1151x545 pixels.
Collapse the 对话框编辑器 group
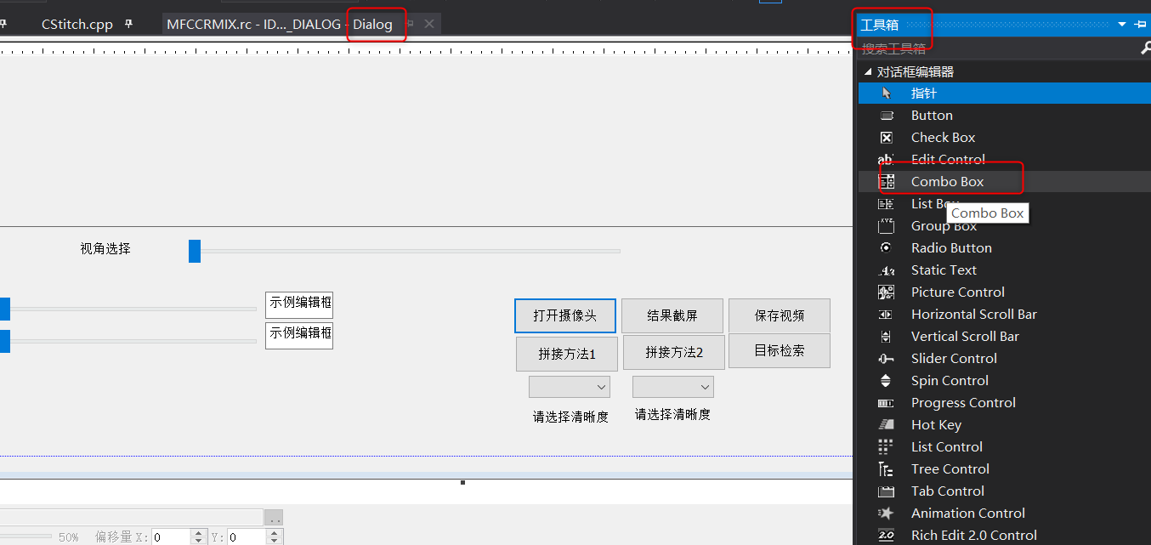point(868,71)
